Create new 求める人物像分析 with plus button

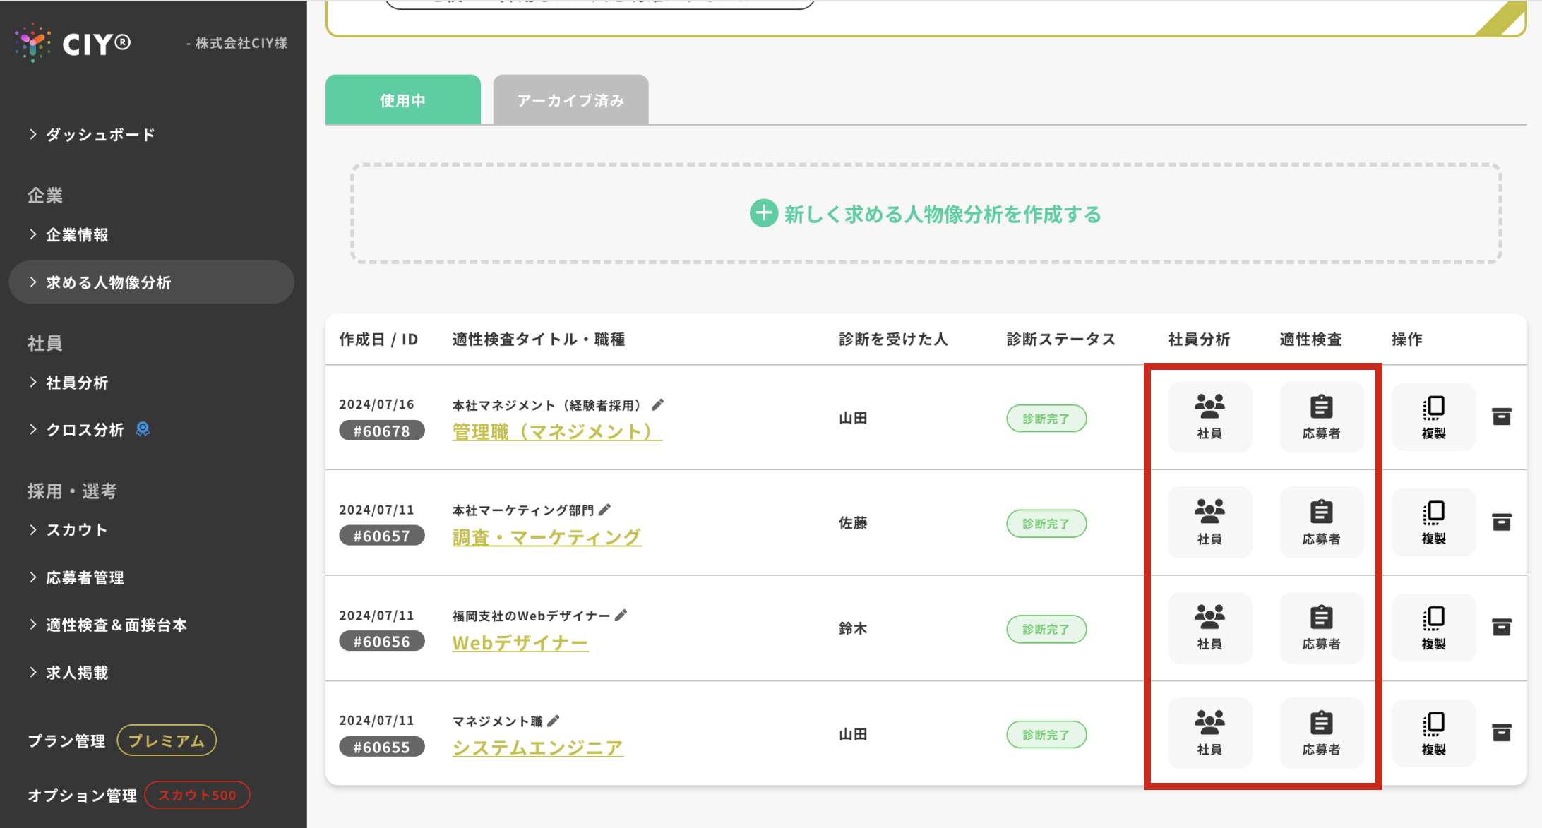click(x=764, y=213)
